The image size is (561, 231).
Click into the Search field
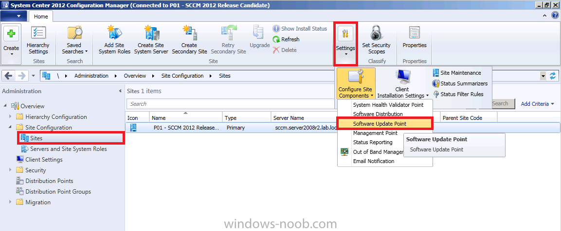232,104
